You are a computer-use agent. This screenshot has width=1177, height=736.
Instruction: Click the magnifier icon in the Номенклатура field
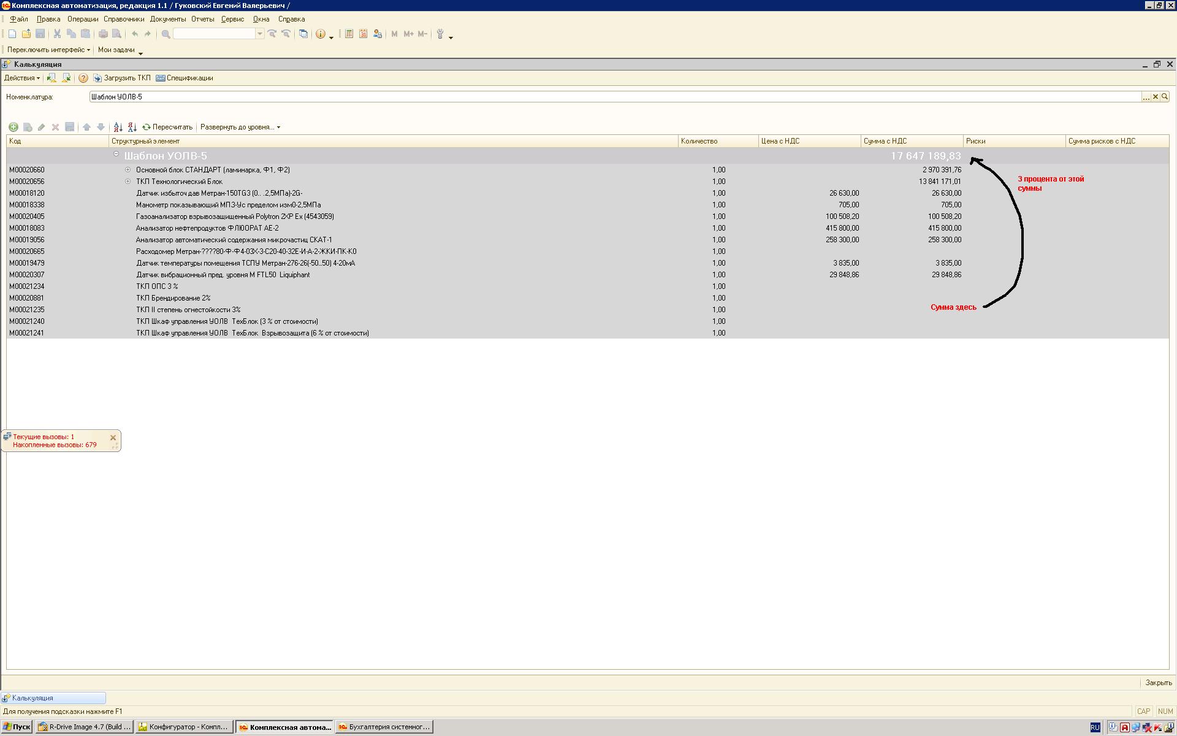click(x=1164, y=97)
